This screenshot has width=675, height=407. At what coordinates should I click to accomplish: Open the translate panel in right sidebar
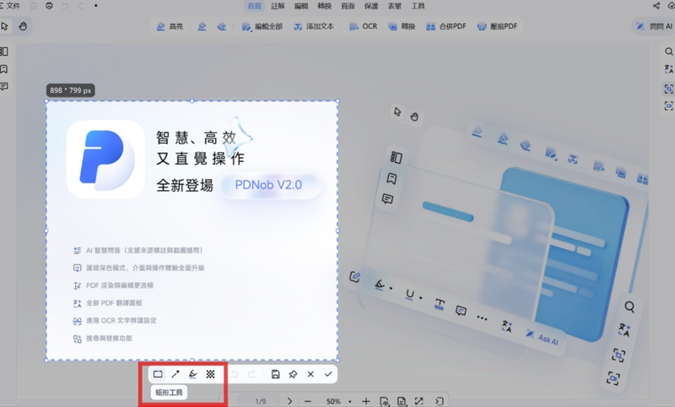pyautogui.click(x=668, y=69)
